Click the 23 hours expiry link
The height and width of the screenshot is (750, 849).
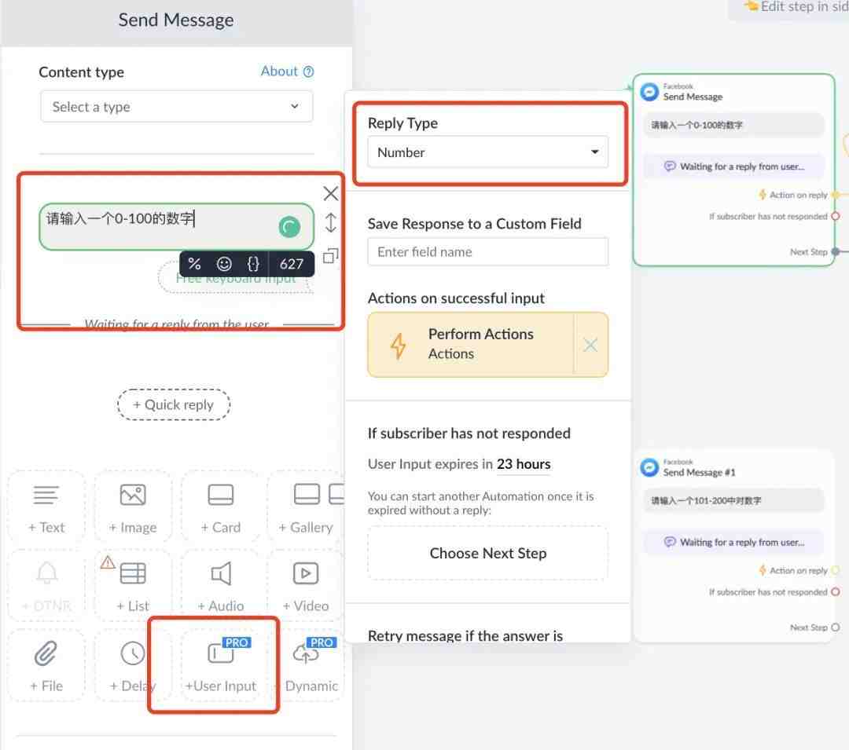523,464
